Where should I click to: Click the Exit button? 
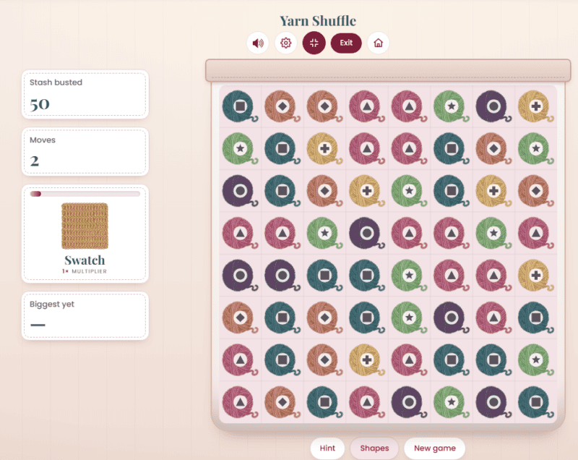pyautogui.click(x=346, y=43)
